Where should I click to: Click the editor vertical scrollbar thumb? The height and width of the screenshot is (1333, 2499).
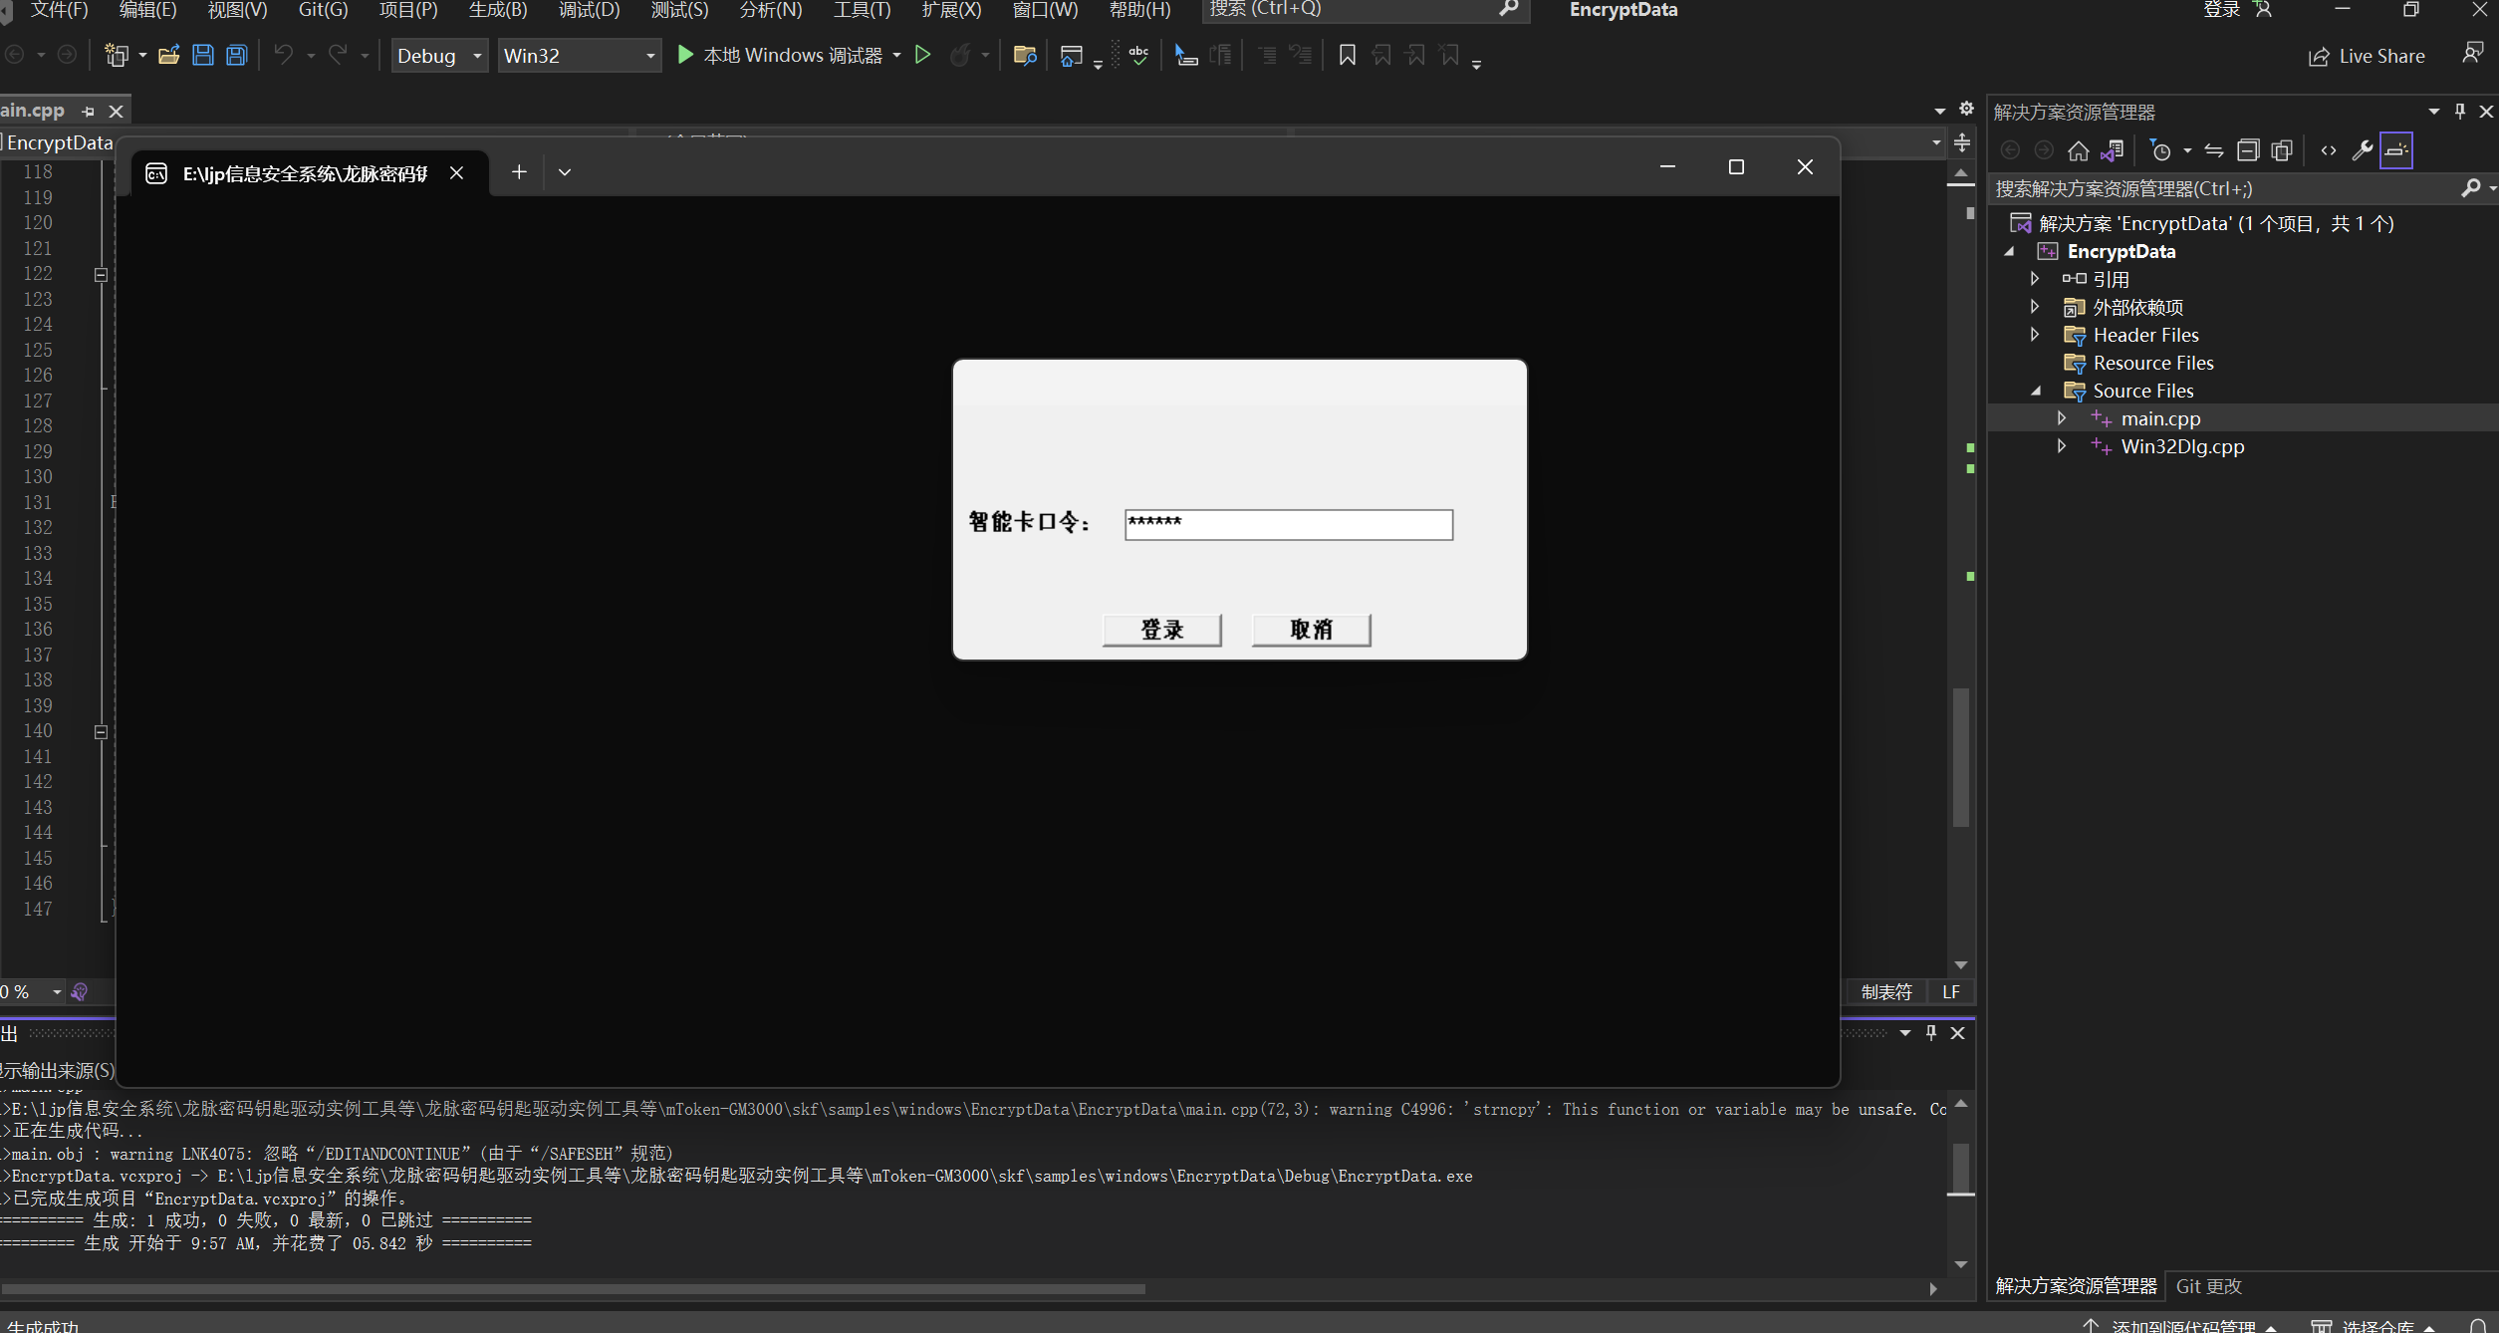click(x=1960, y=757)
